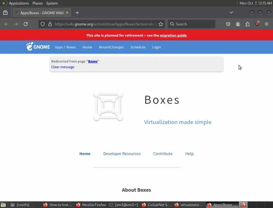Go to wiki Home in blue navbar
Viewport: 273px width, 208px height.
pos(87,47)
